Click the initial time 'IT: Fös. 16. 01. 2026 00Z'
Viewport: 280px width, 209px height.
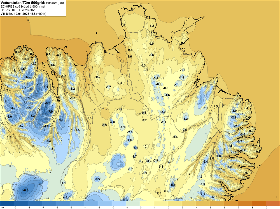pos(18,10)
